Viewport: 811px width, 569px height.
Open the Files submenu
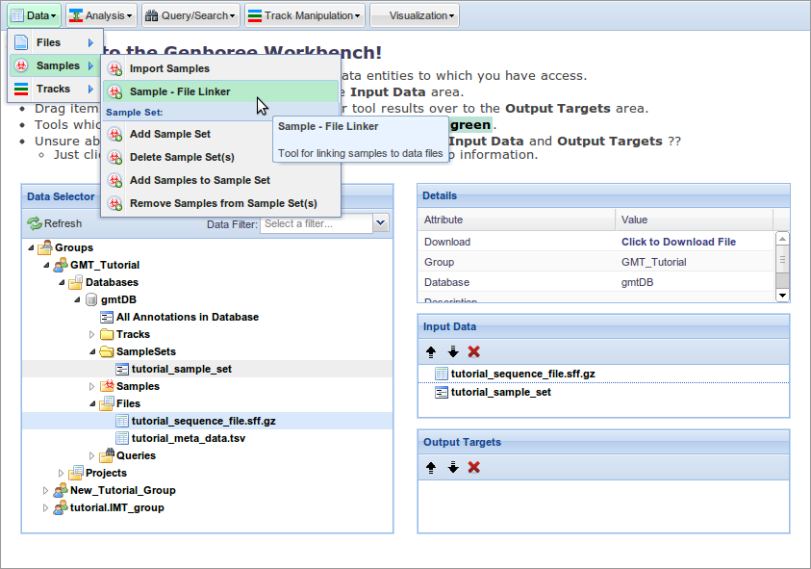click(x=56, y=42)
